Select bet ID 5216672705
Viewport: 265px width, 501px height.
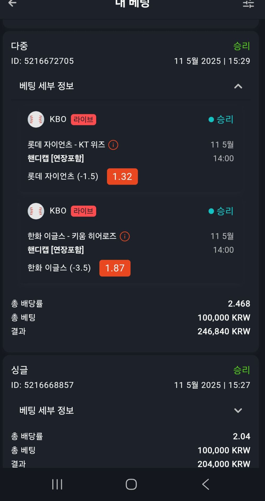click(42, 61)
